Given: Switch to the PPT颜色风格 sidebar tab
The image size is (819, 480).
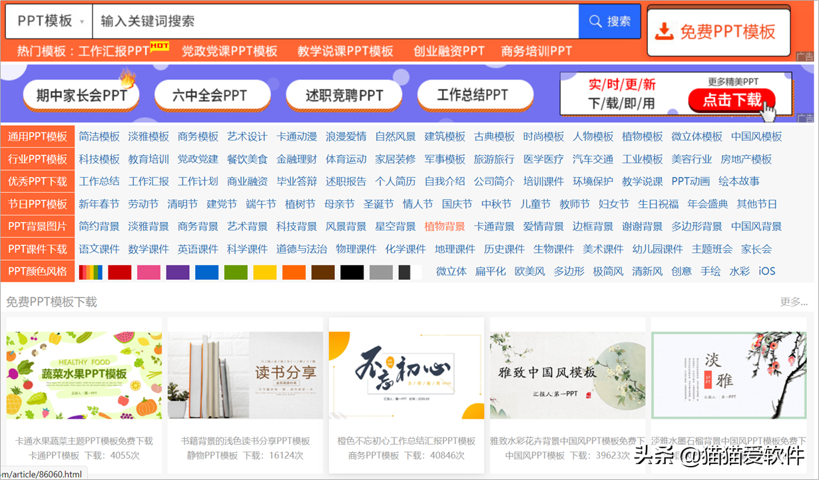Looking at the screenshot, I should 37,271.
